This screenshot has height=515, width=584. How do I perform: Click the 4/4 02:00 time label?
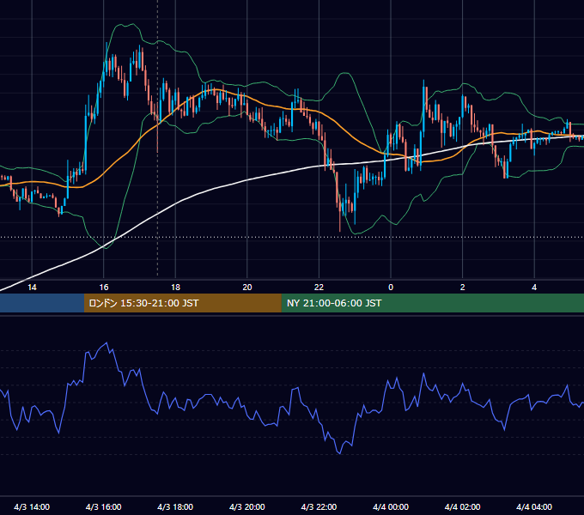point(462,507)
